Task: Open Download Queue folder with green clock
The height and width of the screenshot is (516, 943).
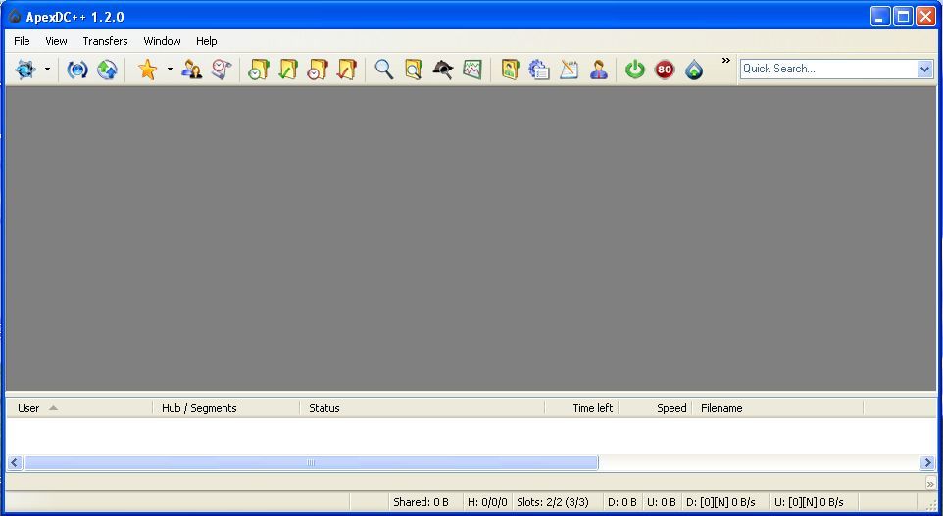Action: 259,70
